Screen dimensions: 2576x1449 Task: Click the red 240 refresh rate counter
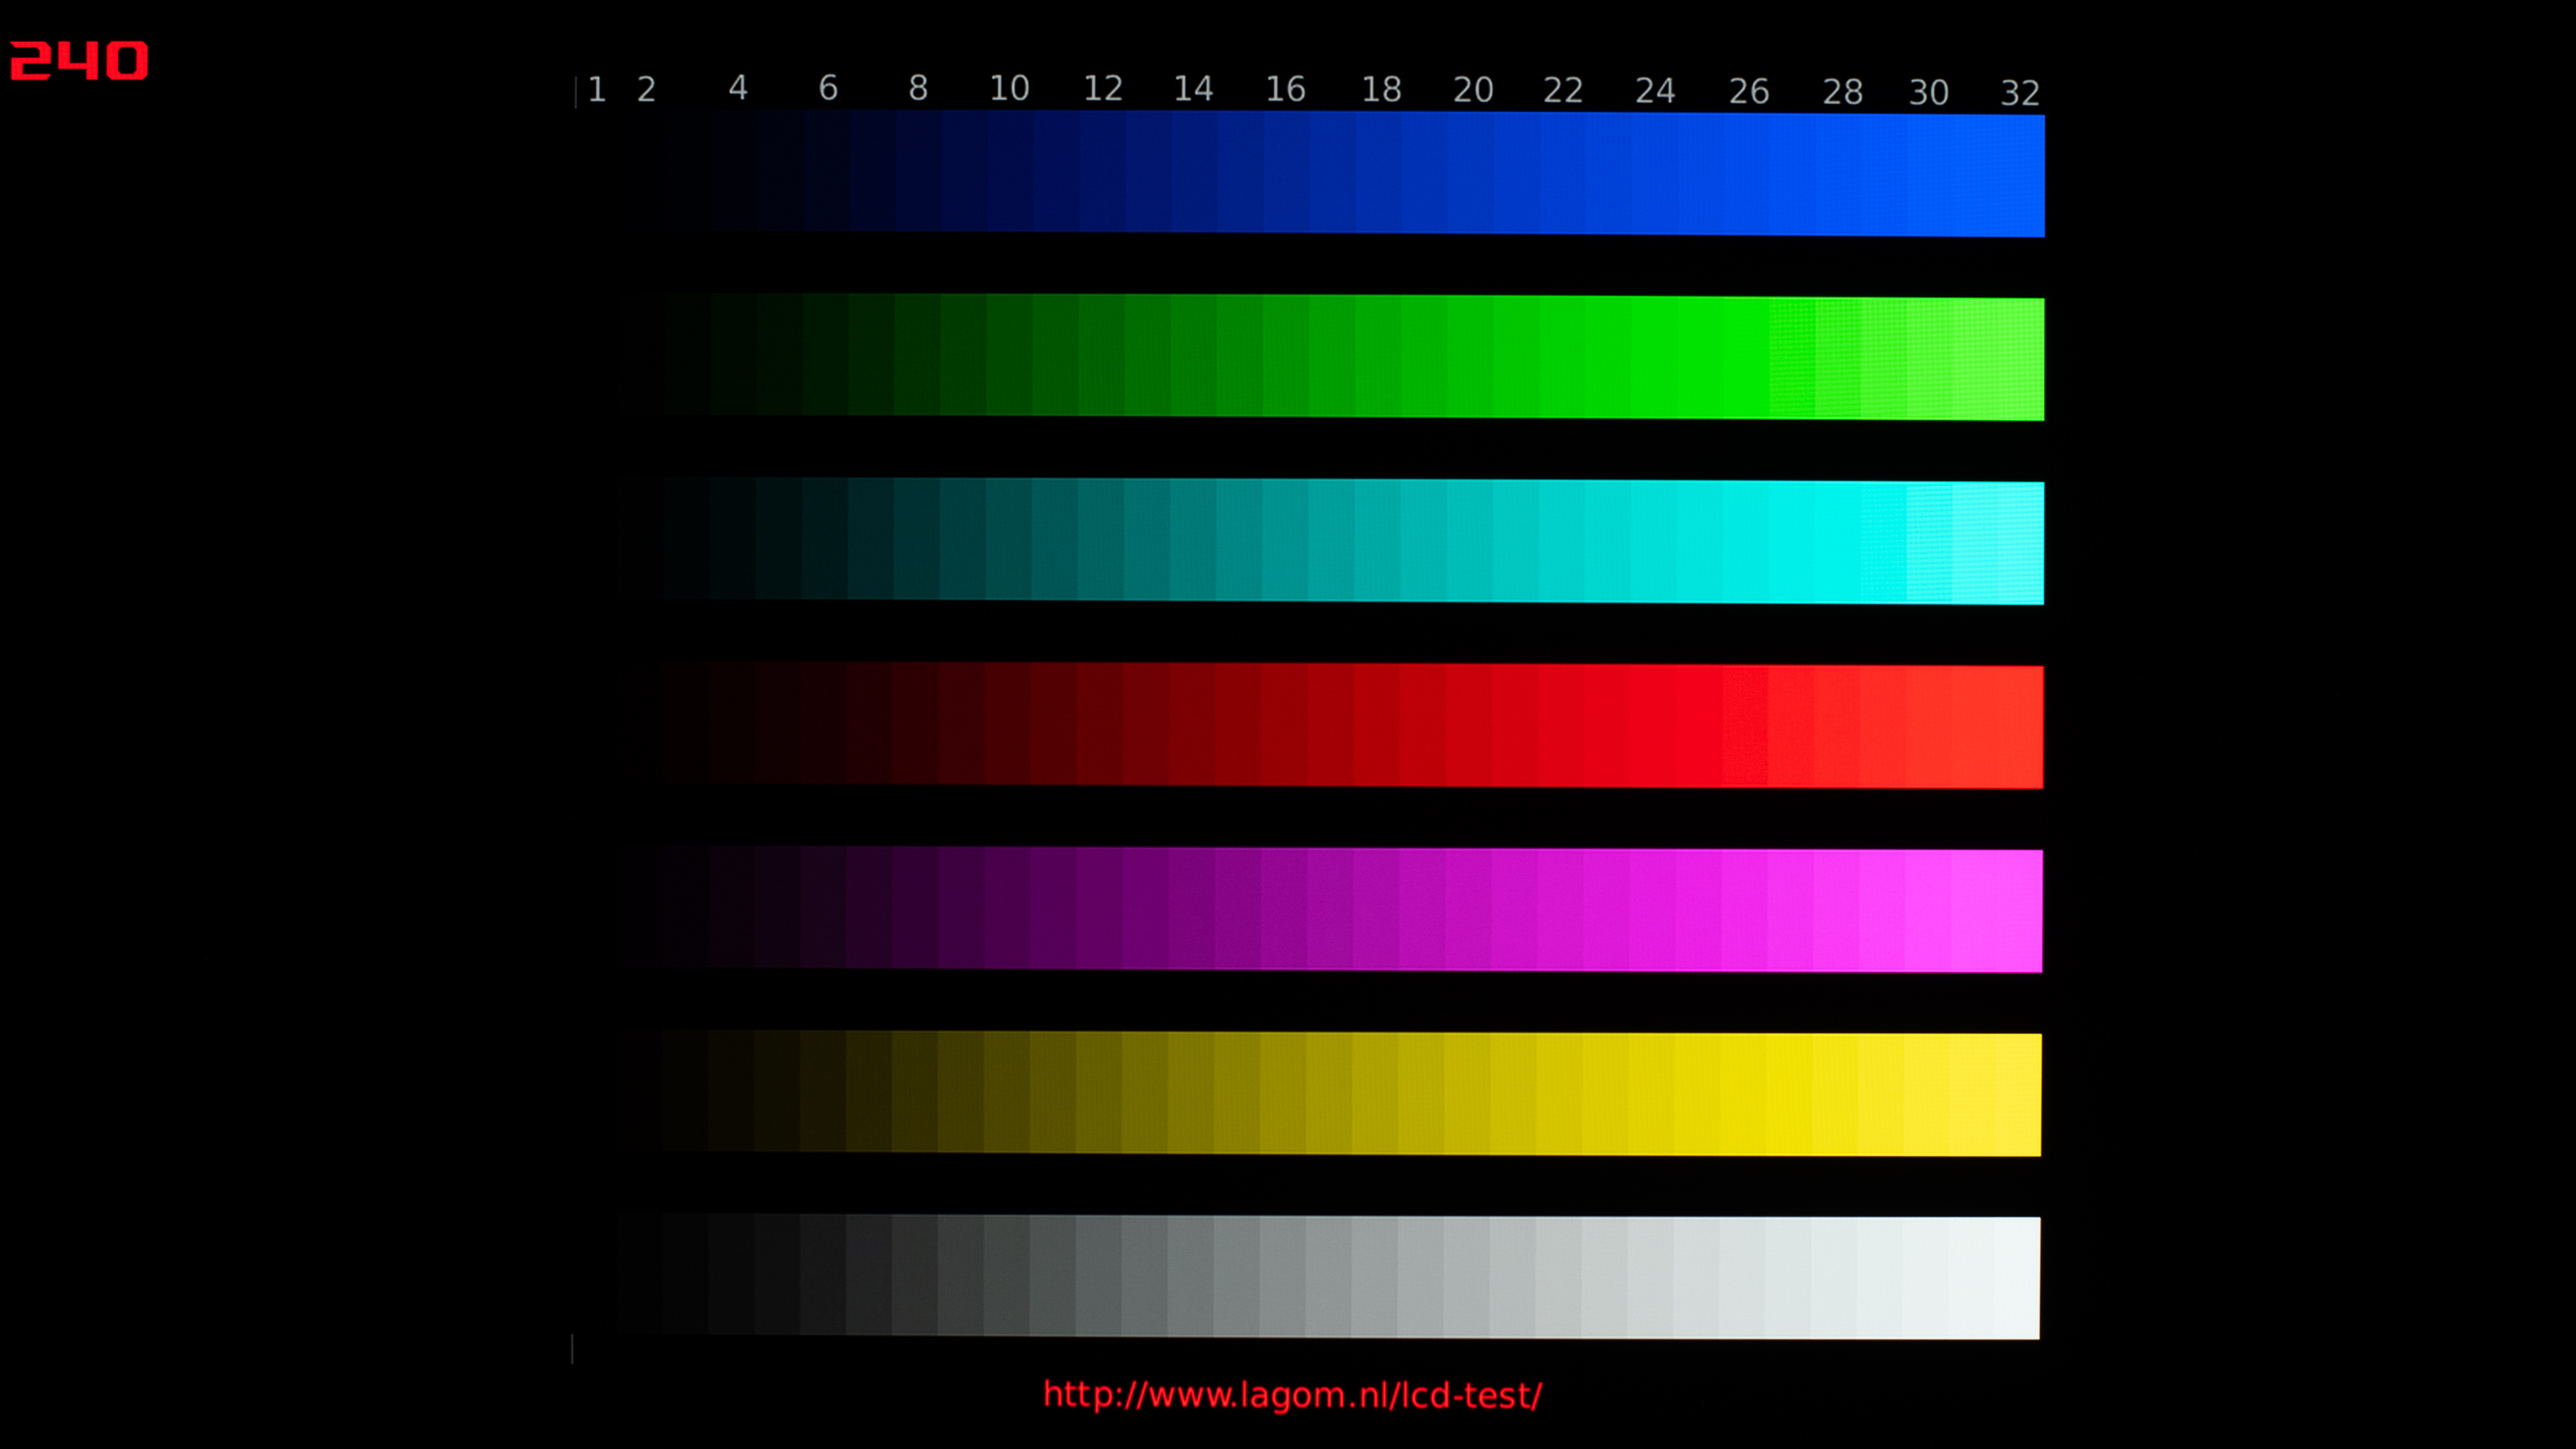[79, 61]
